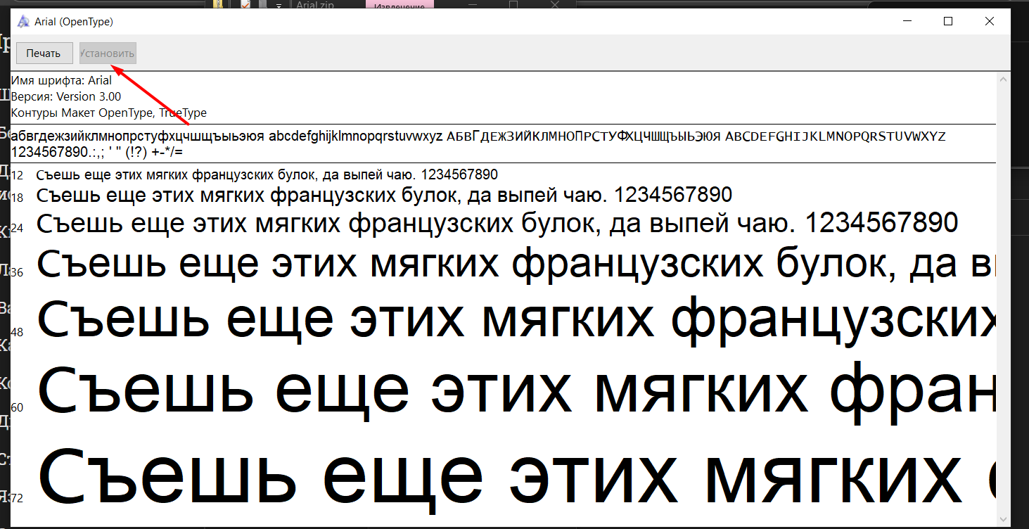The width and height of the screenshot is (1029, 529).
Task: Click the size label '36'
Action: [18, 272]
